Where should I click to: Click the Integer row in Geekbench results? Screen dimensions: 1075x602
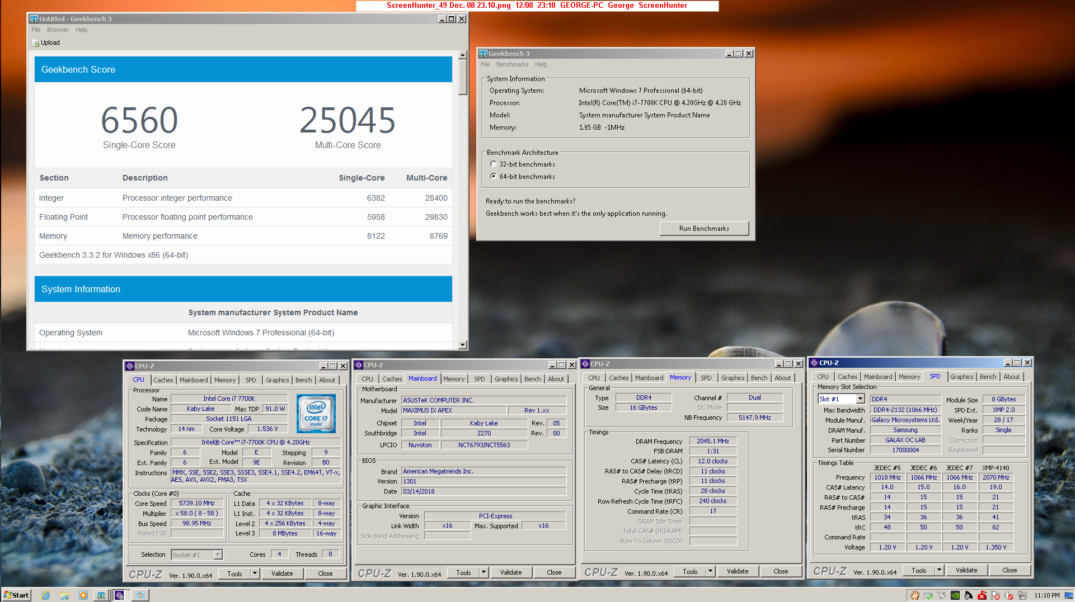point(243,198)
